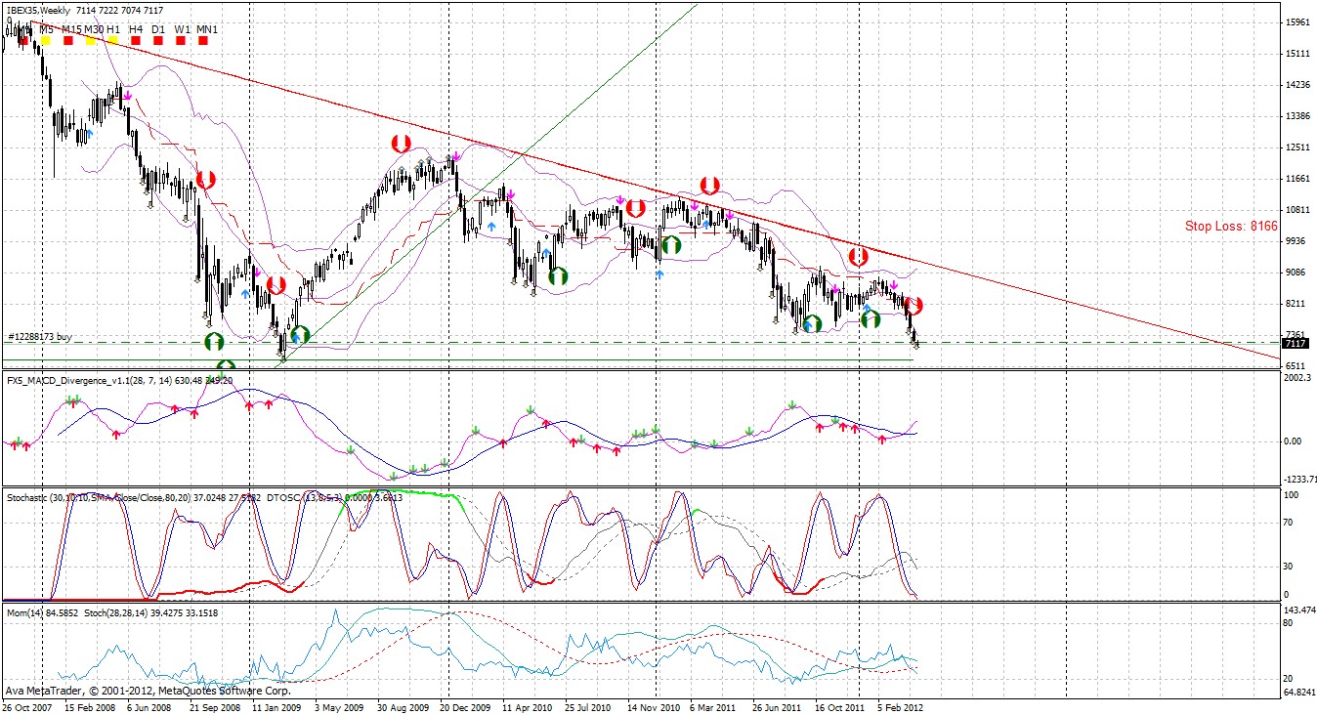Click the #12288173 buy order label
1317x715 pixels.
[x=40, y=336]
